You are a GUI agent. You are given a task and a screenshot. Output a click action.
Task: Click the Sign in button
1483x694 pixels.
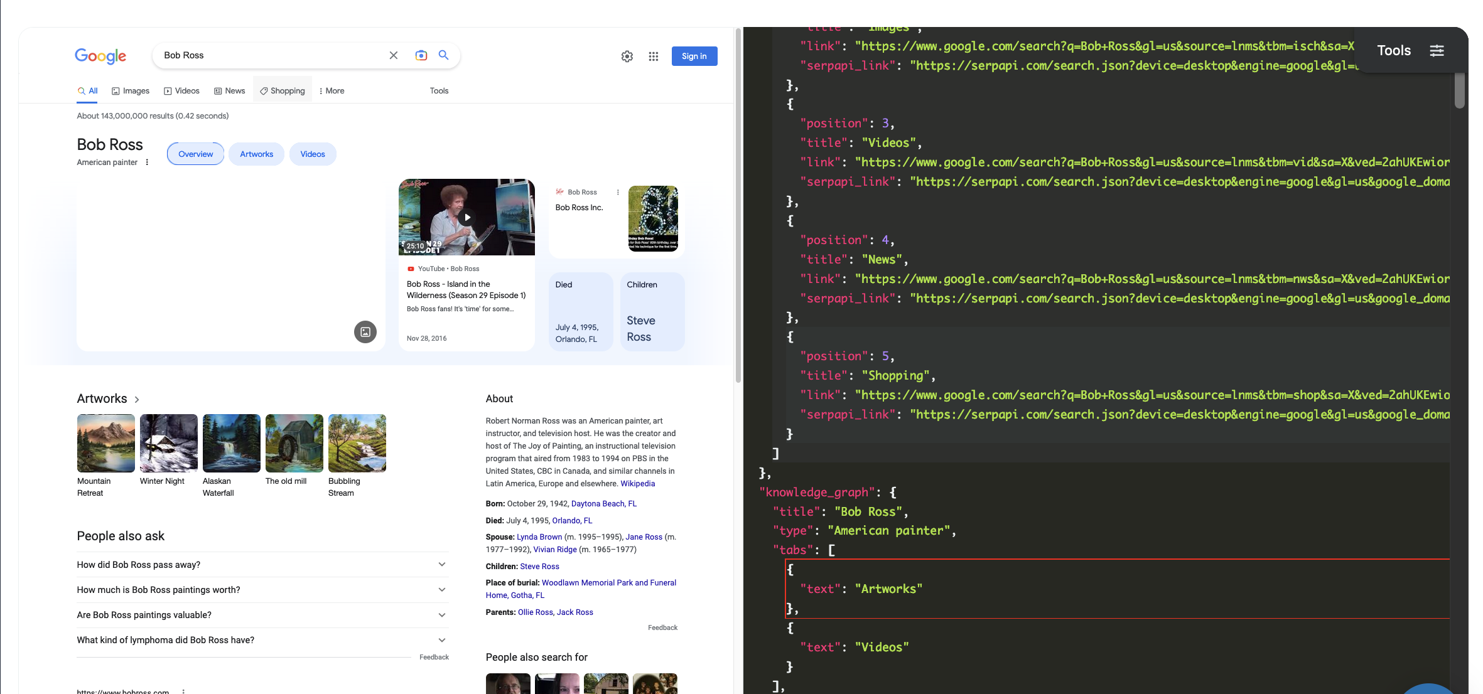point(694,56)
